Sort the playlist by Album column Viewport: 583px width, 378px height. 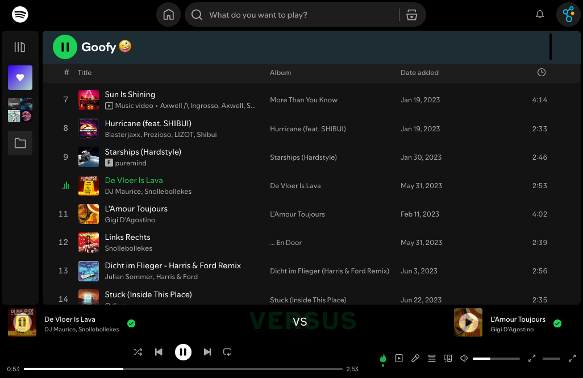pos(280,72)
